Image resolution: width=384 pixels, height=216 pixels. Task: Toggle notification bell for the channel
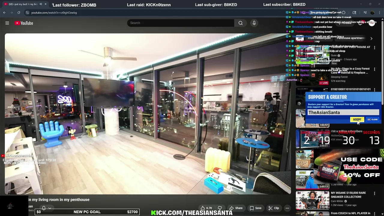(x=43, y=208)
